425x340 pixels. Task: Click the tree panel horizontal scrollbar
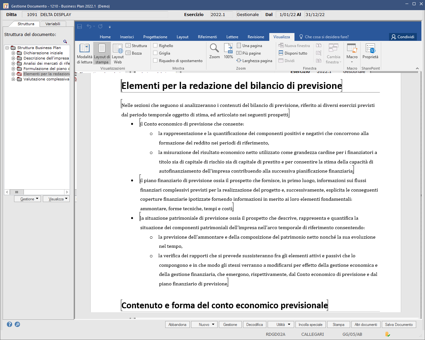pyautogui.click(x=37, y=192)
